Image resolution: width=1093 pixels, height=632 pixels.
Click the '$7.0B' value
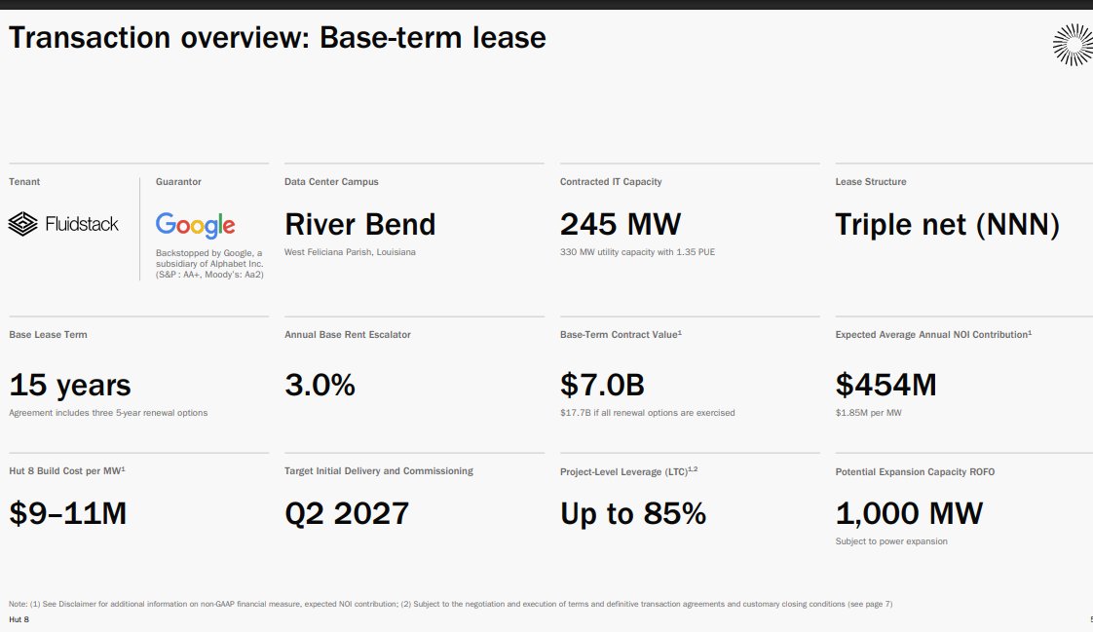click(602, 385)
